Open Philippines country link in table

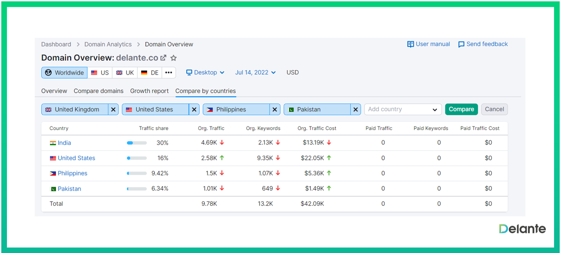[x=73, y=173]
